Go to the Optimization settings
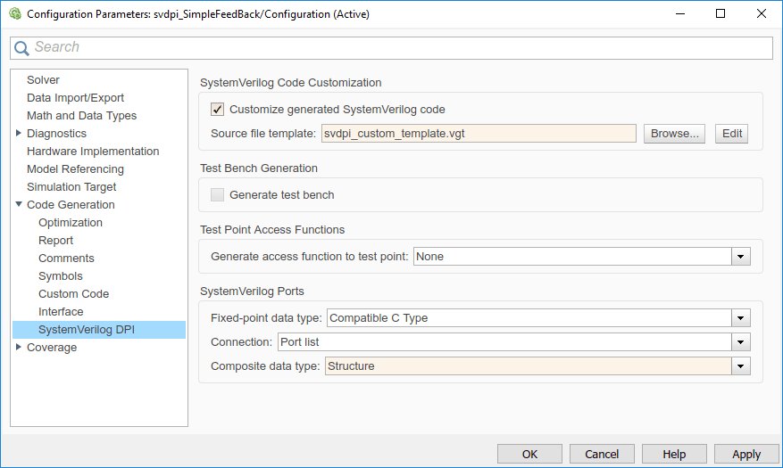Image resolution: width=783 pixels, height=468 pixels. coord(71,223)
